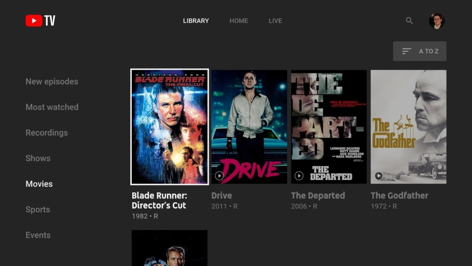472x266 pixels.
Task: Switch to the LIVE tab
Action: pos(275,21)
